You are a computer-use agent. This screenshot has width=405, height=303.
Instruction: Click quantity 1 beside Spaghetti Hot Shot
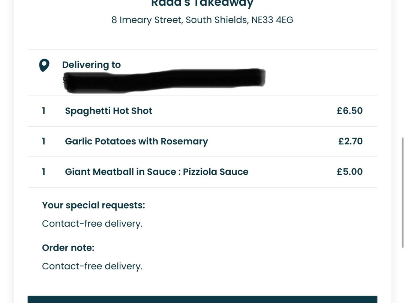pos(43,111)
